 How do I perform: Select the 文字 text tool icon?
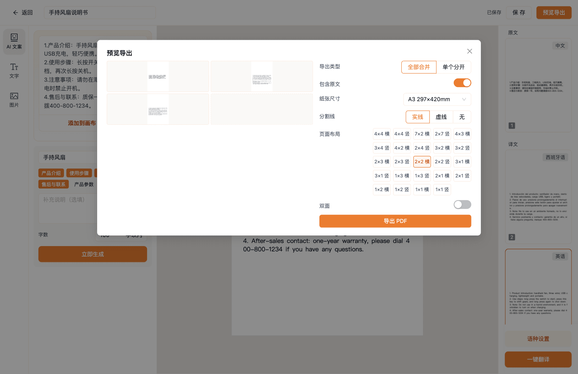[x=14, y=71]
